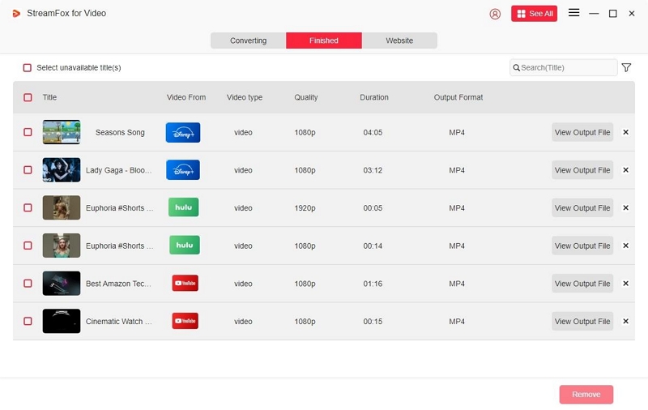Tick the checkbox for Cinematic Watch video

[28, 321]
